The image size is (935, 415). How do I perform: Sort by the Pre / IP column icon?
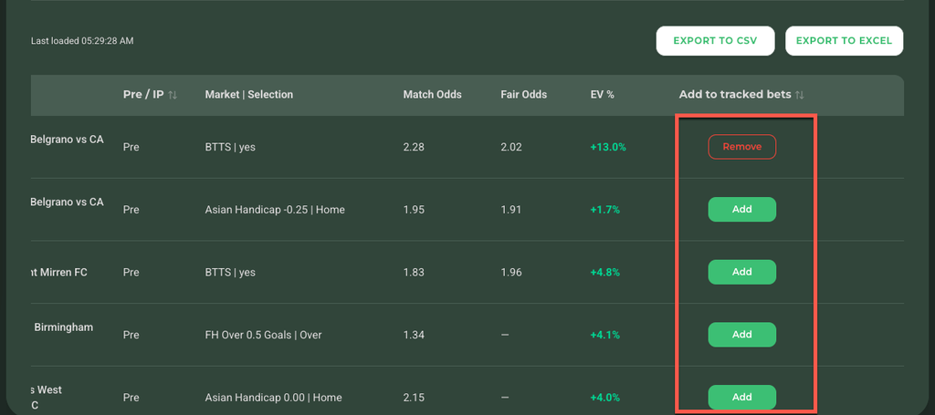tap(173, 95)
